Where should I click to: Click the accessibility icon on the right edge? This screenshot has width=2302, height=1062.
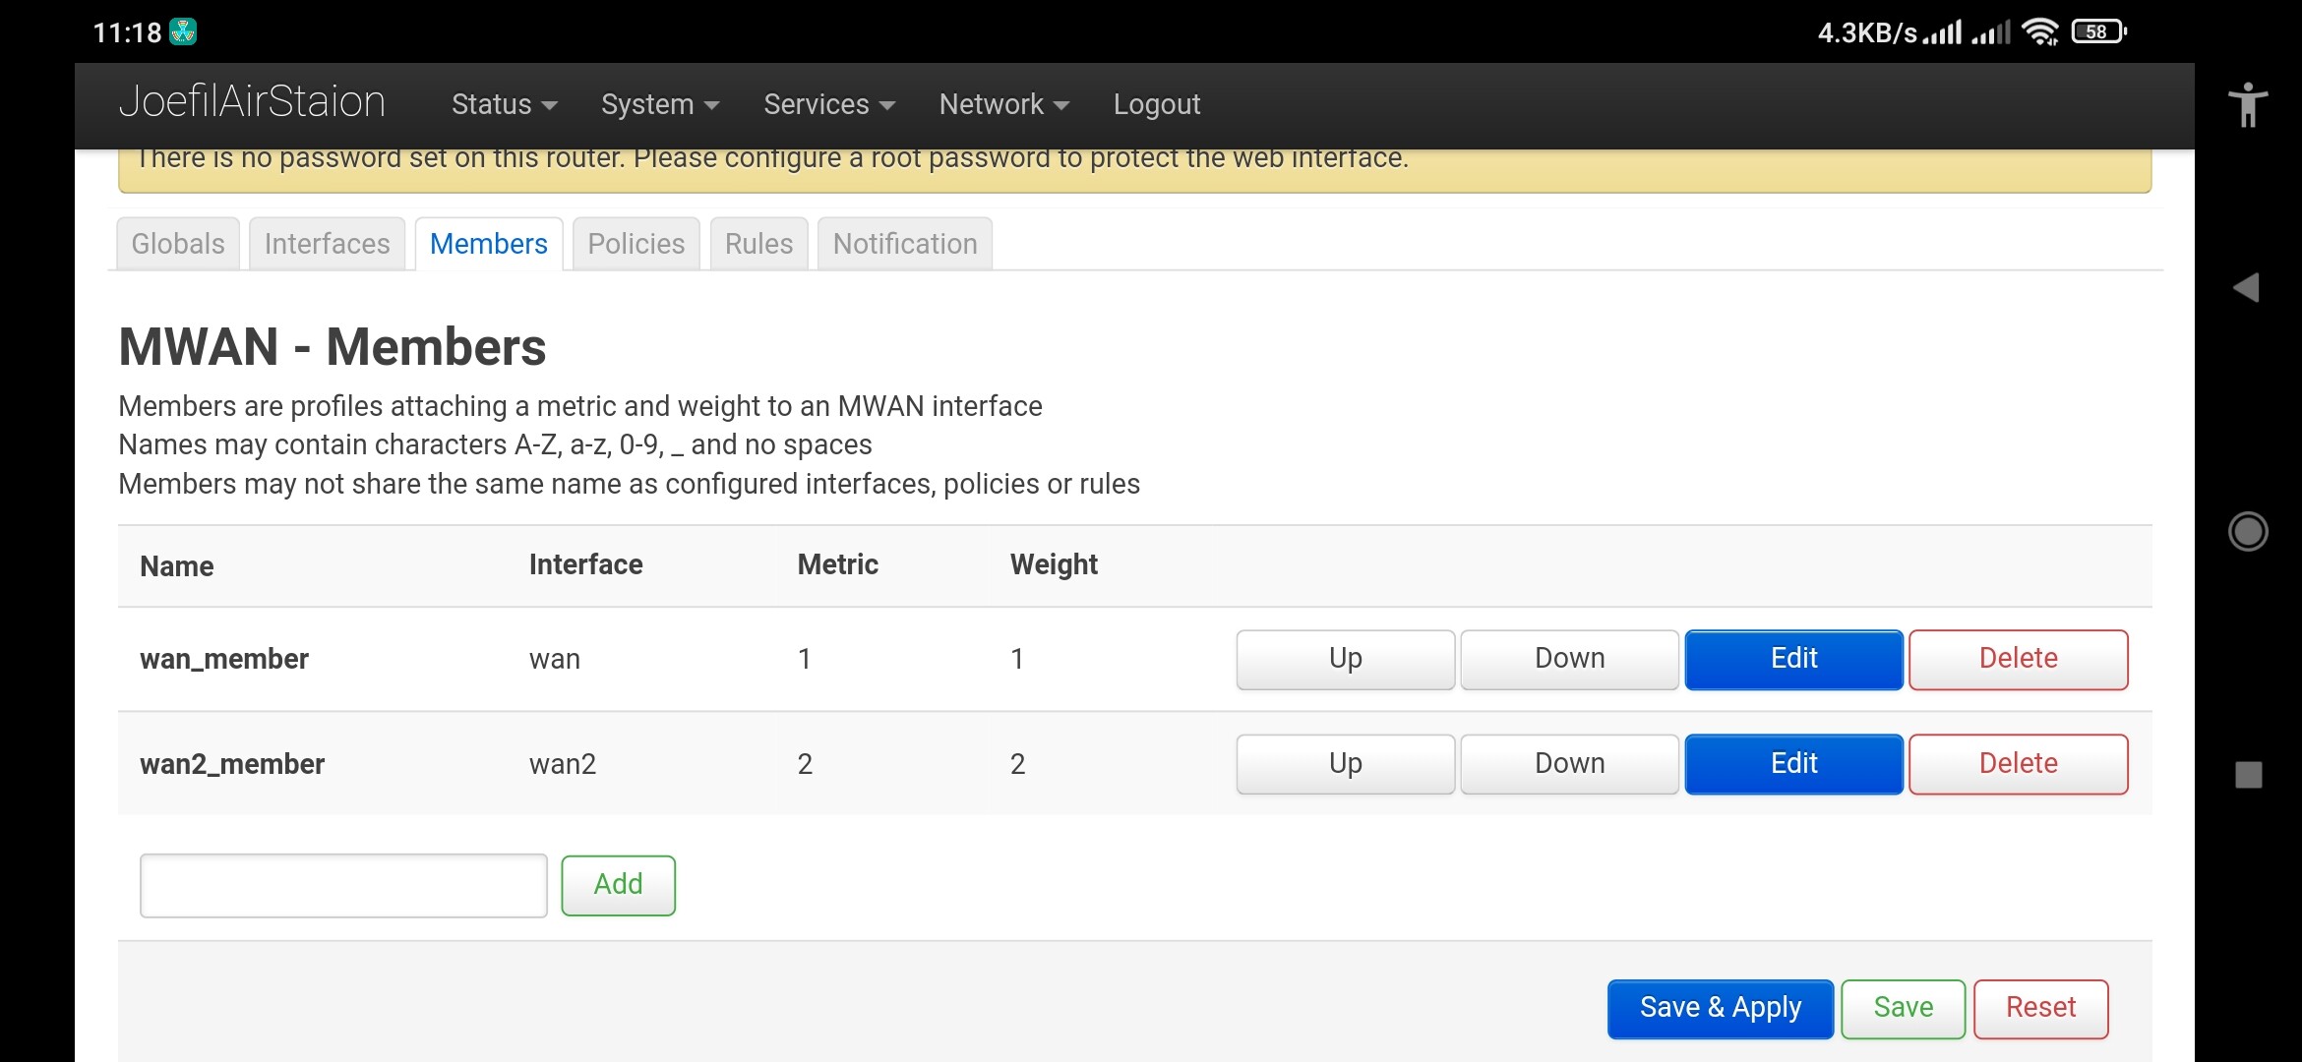[2249, 105]
